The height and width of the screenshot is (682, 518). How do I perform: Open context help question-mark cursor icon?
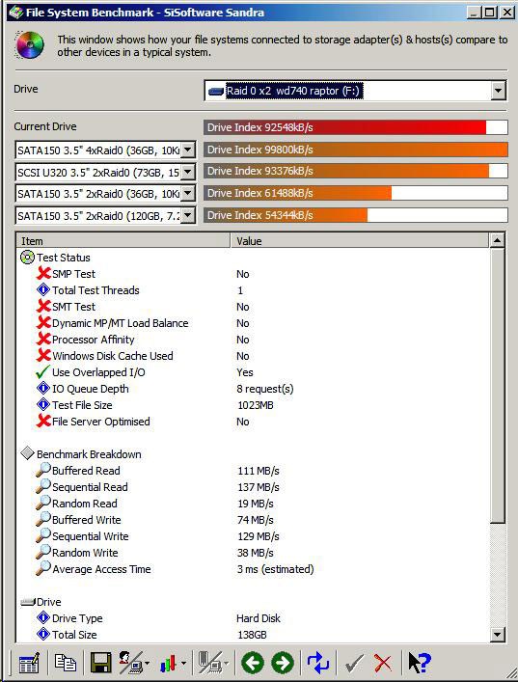pos(420,663)
